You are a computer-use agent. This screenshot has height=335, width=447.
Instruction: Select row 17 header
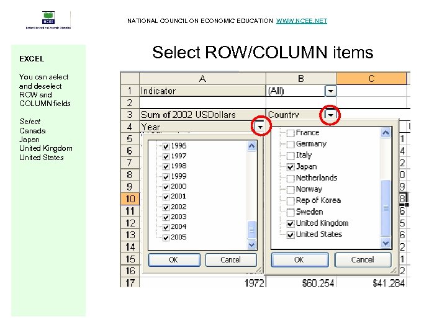click(130, 283)
